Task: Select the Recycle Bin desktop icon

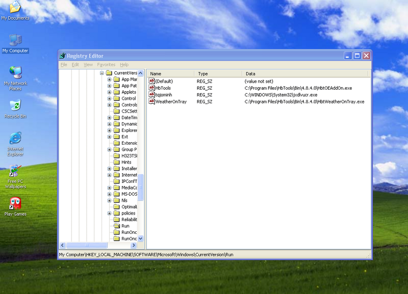Action: click(x=15, y=109)
